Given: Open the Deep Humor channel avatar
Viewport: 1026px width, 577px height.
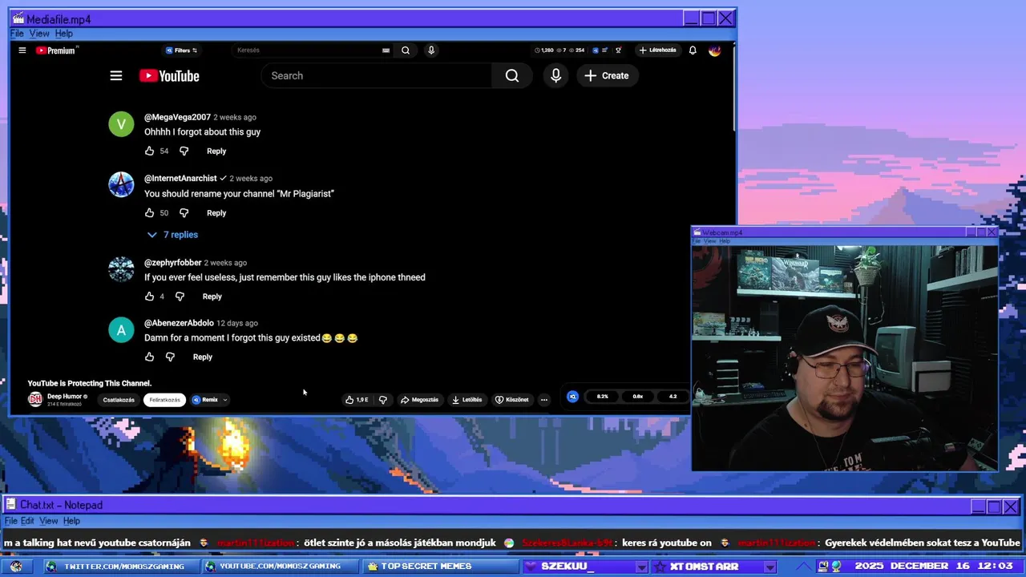Looking at the screenshot, I should pyautogui.click(x=35, y=399).
